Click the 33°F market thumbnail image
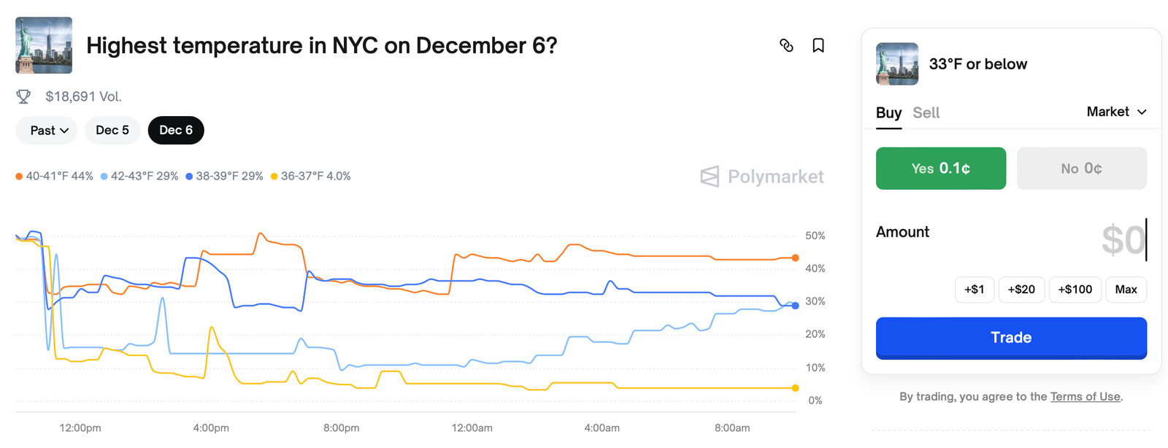 pos(896,63)
